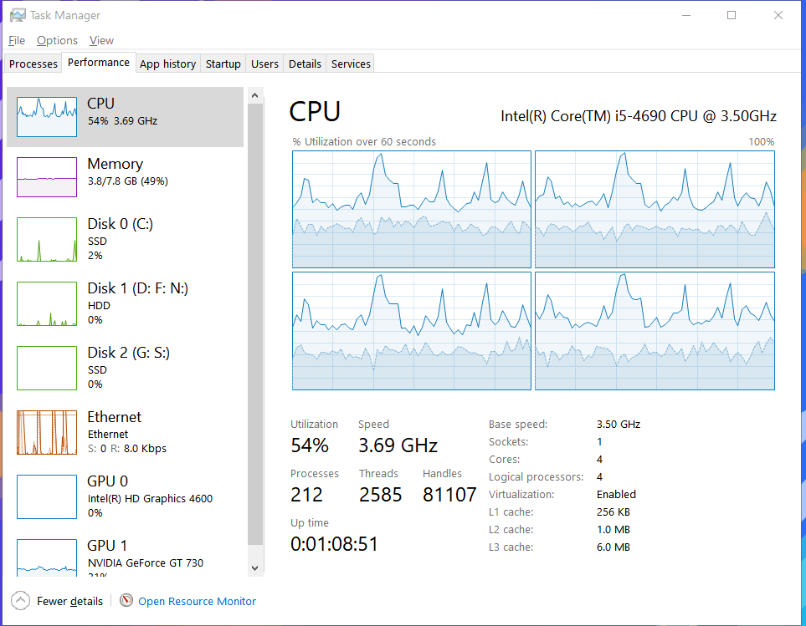Select the Disk 2 (G: S:) mini graph

pos(47,368)
